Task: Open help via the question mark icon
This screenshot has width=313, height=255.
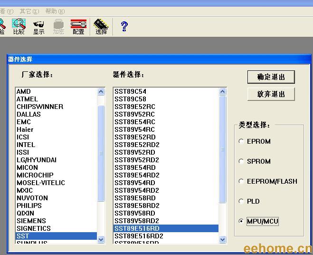Action: [124, 26]
